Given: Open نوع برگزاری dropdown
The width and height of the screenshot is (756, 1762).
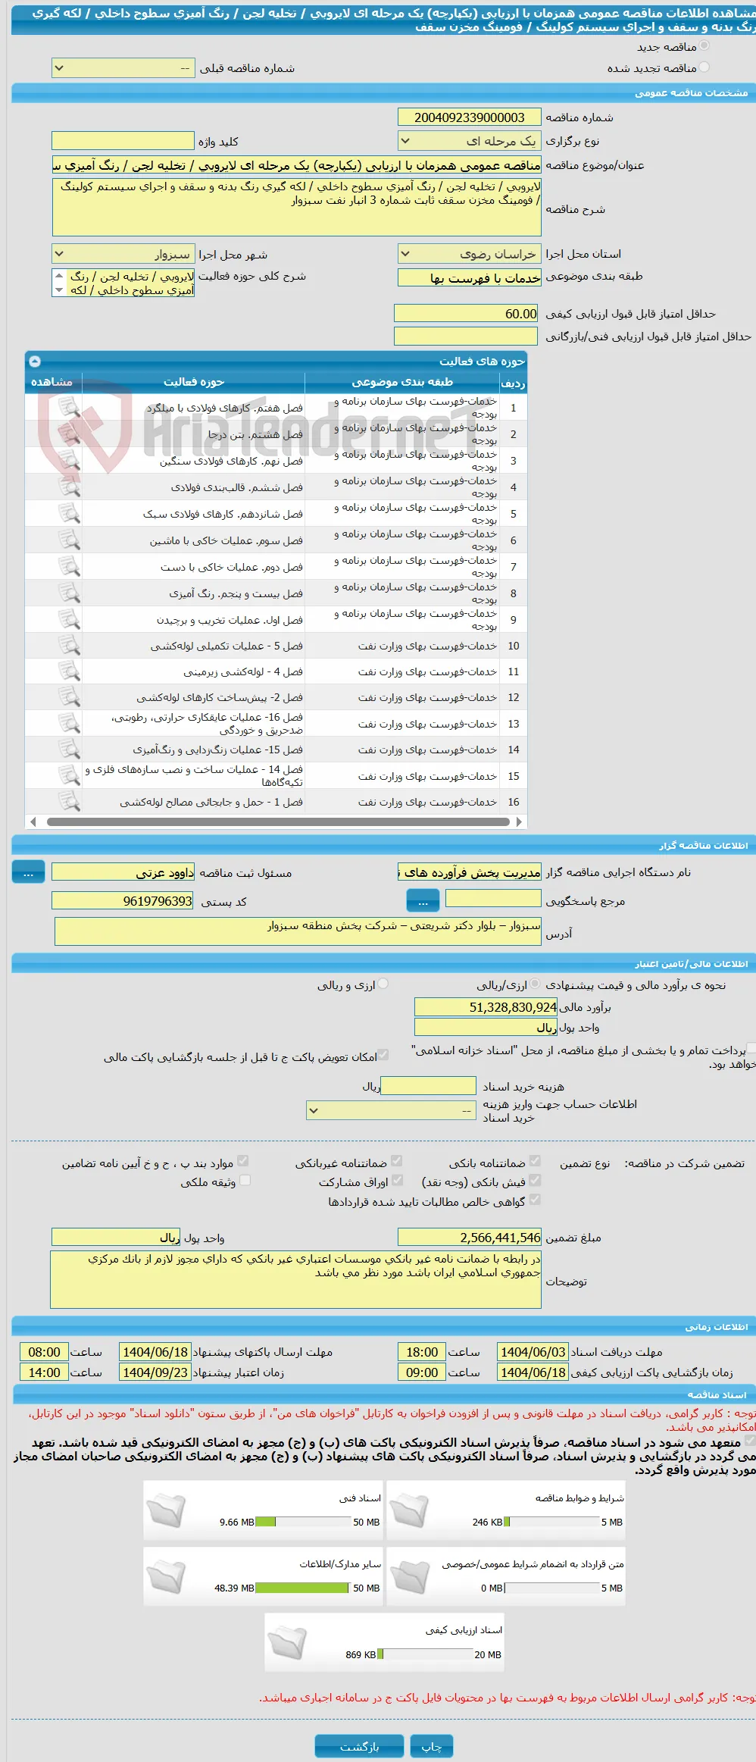Looking at the screenshot, I should pyautogui.click(x=469, y=141).
